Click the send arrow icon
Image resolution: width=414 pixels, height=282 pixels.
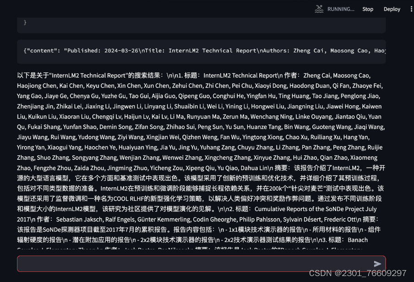tap(377, 264)
